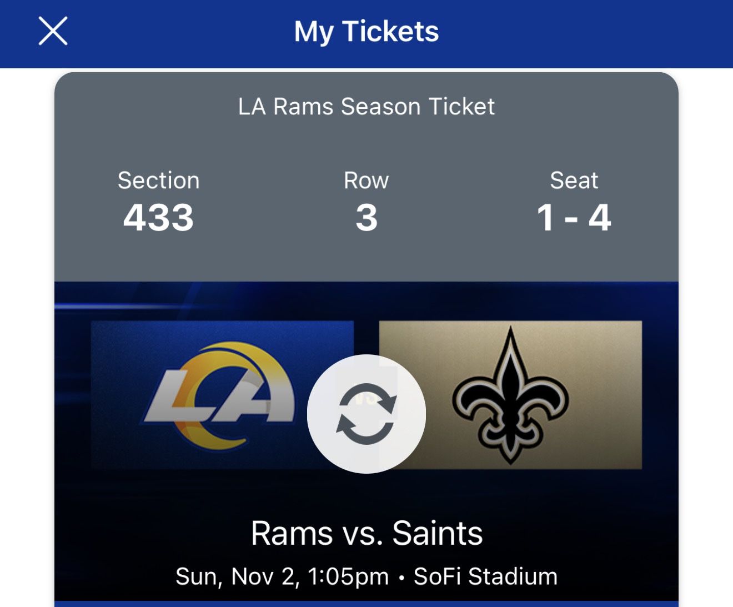Click the seat range 1 - 4
The height and width of the screenshot is (607, 733).
tap(574, 217)
